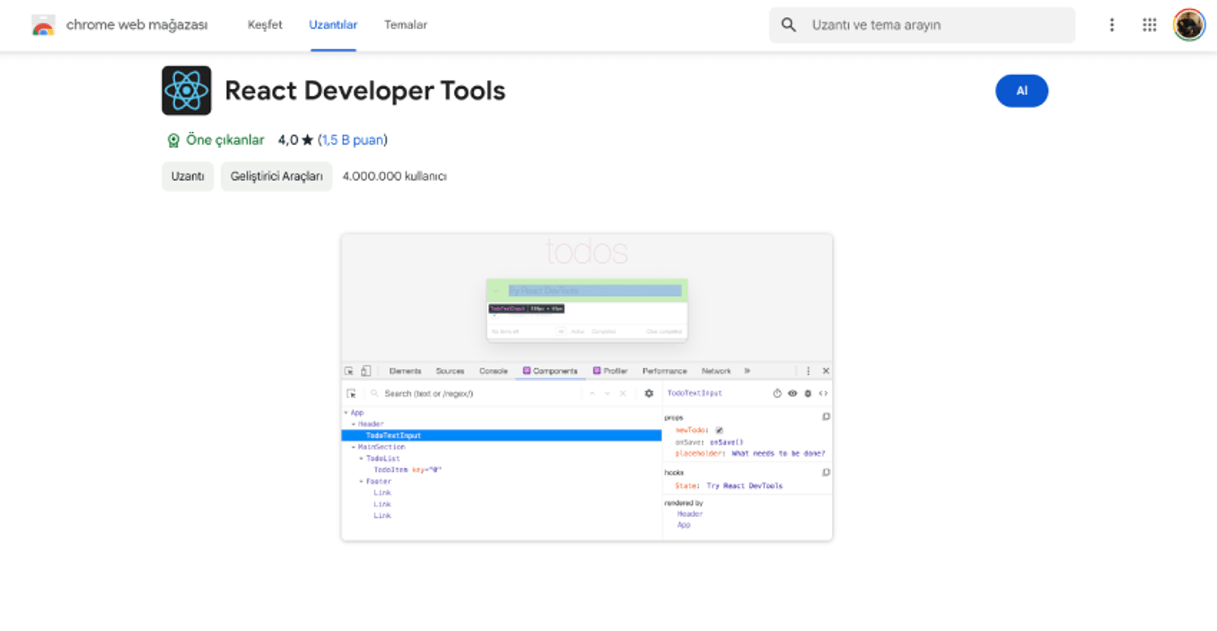
Task: Click the DevTools settings gear icon
Action: (x=649, y=393)
